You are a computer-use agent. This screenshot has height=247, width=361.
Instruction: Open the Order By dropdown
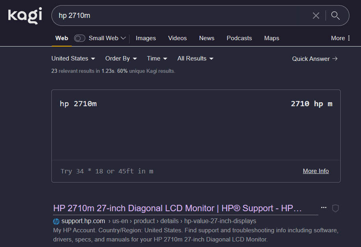click(x=121, y=58)
